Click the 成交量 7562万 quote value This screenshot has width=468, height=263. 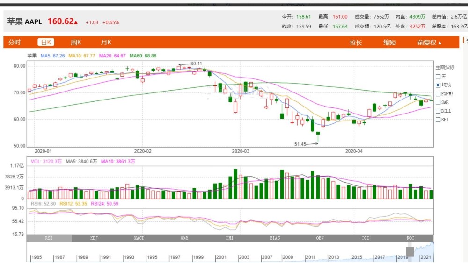pyautogui.click(x=372, y=17)
